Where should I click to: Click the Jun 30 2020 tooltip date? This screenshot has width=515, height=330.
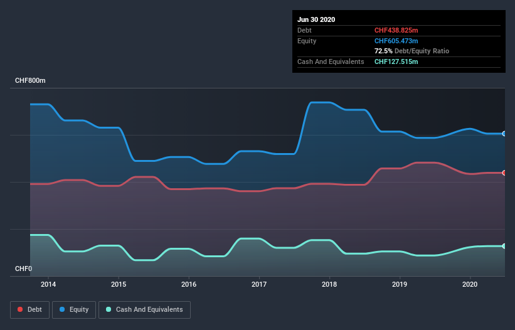click(316, 19)
